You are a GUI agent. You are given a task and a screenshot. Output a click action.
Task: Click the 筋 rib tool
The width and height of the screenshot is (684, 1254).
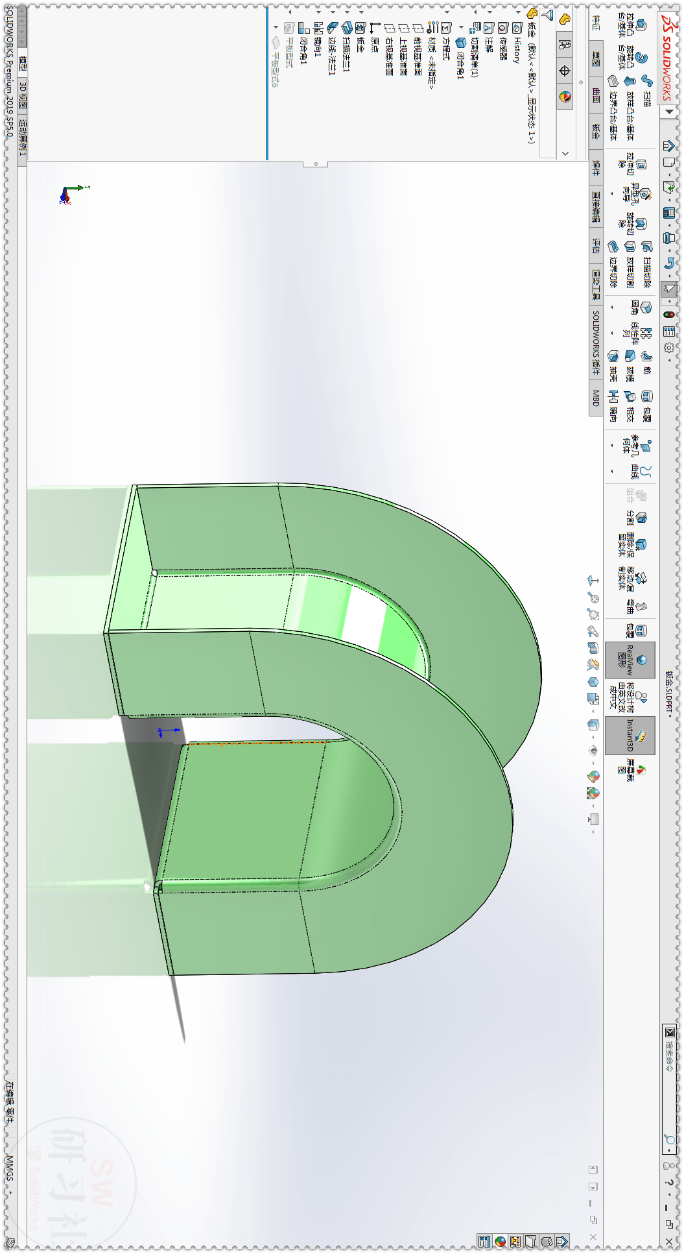646,363
